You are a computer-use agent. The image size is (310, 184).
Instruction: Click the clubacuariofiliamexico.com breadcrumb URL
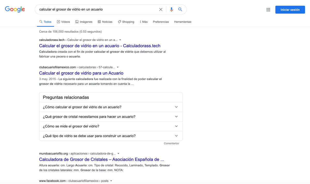pyautogui.click(x=77, y=67)
